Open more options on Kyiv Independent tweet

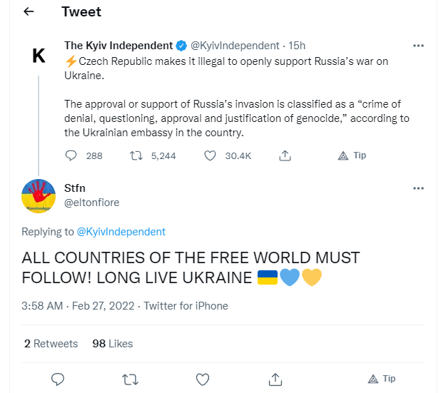(x=419, y=46)
